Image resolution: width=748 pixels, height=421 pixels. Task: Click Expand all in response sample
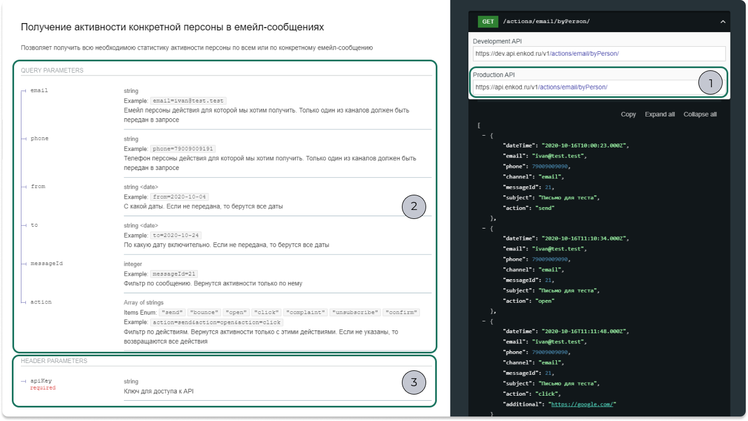pos(660,114)
